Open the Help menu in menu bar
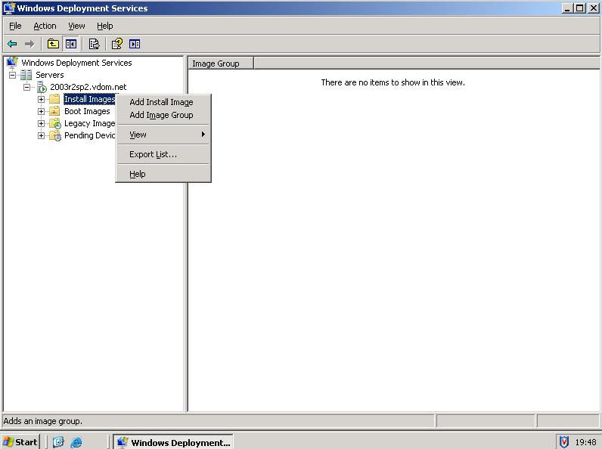This screenshot has height=449, width=602. click(105, 26)
